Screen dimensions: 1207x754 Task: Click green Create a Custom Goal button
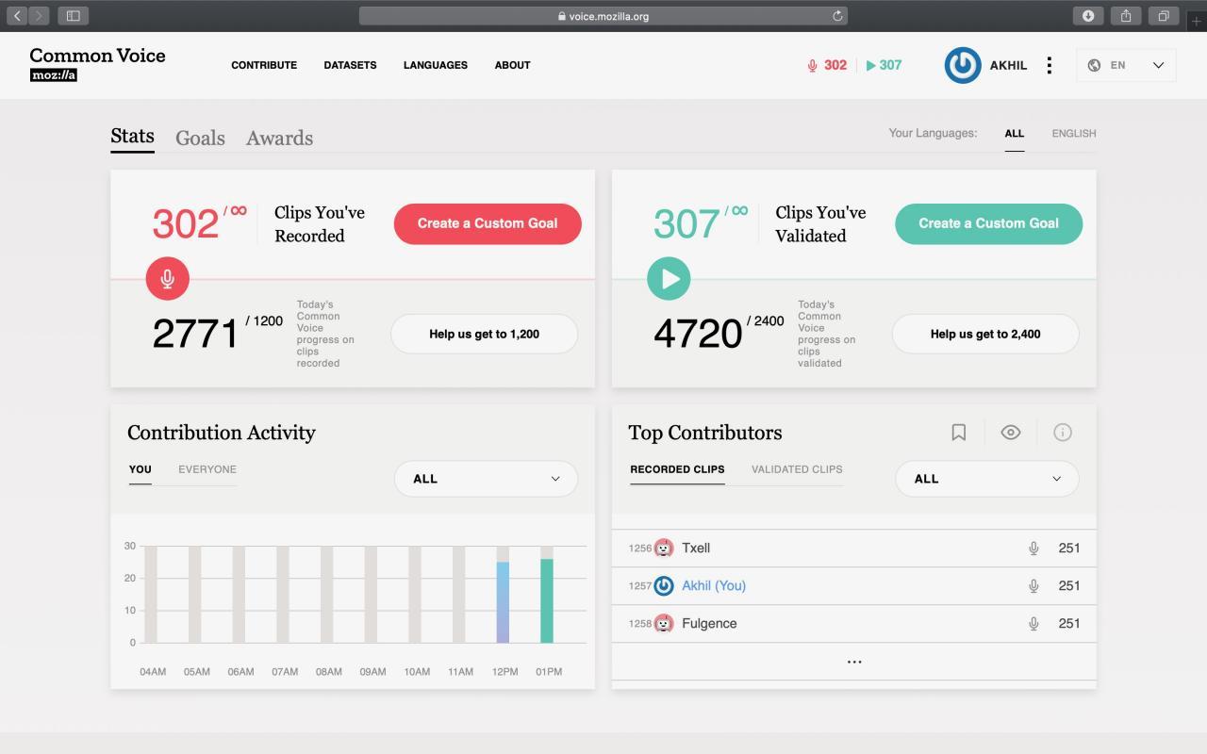pyautogui.click(x=988, y=223)
